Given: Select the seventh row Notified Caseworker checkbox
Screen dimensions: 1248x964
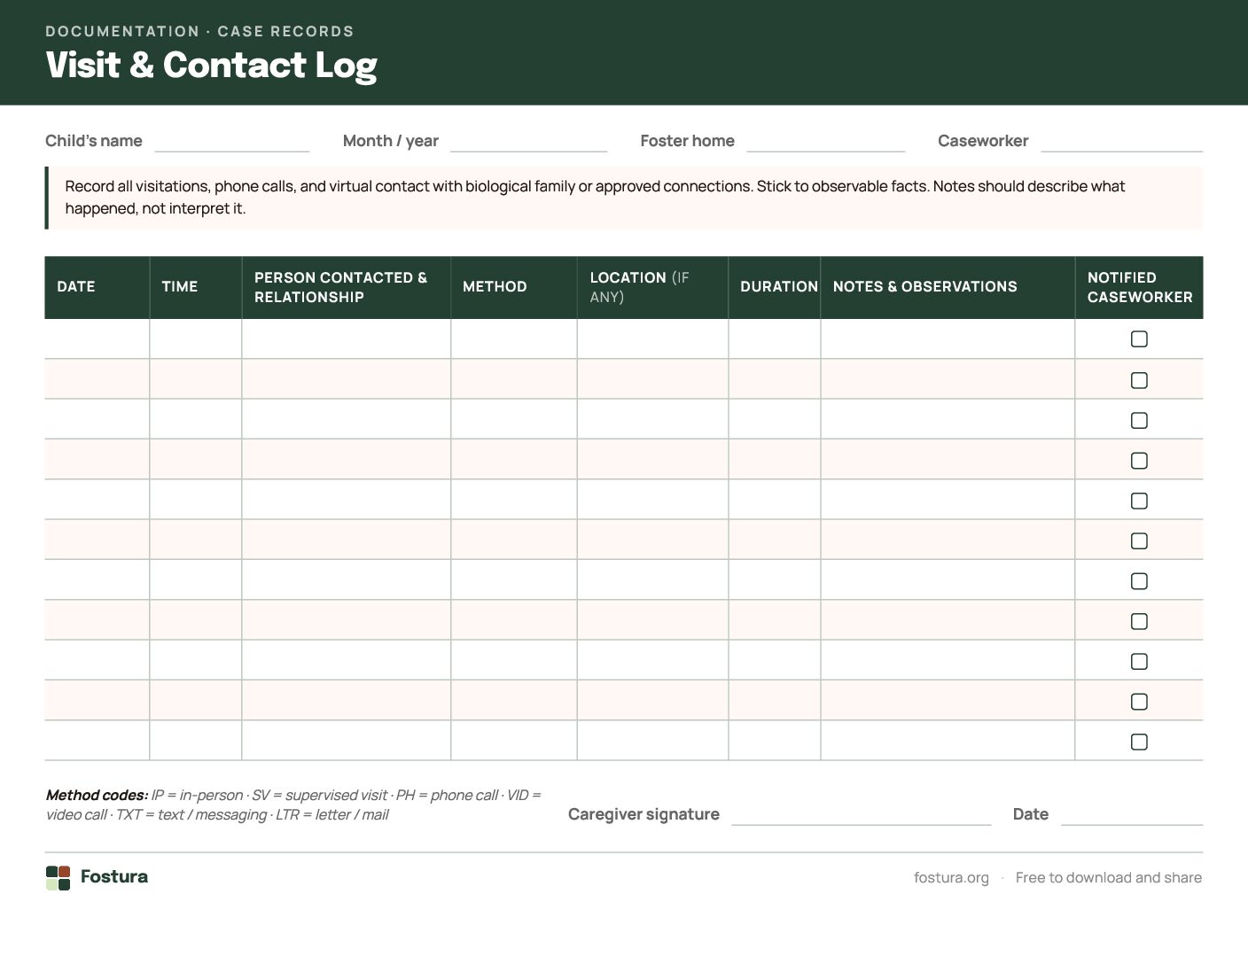Looking at the screenshot, I should (x=1139, y=581).
